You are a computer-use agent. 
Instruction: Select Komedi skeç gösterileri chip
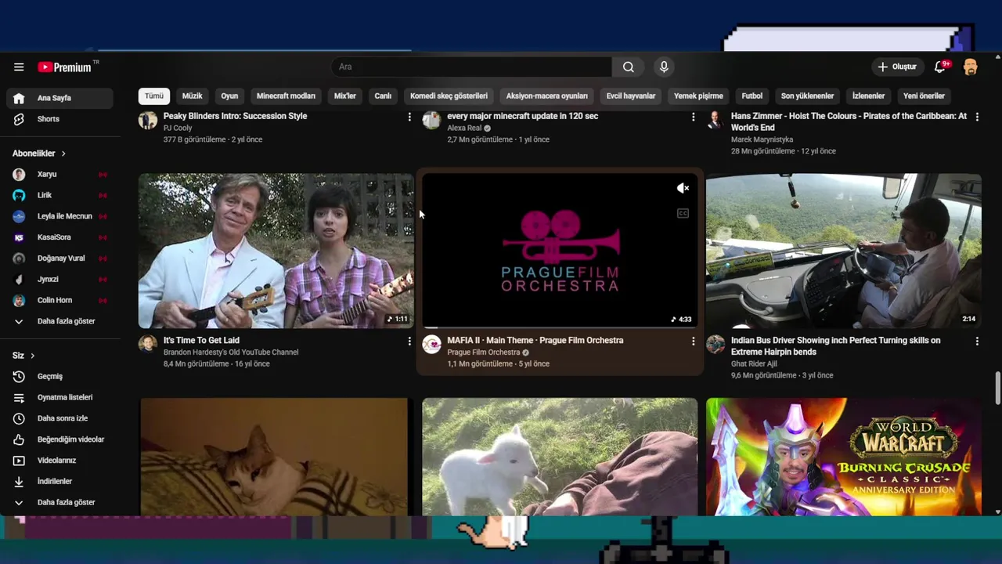449,96
